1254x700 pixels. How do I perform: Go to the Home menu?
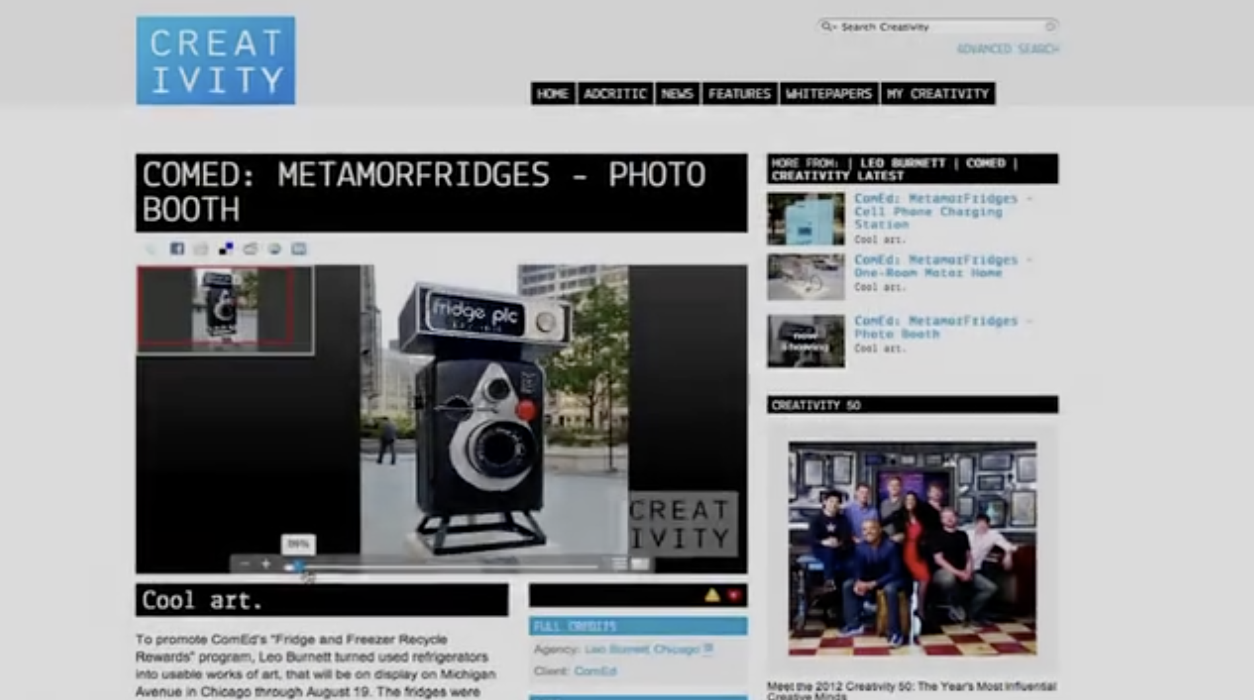tap(552, 94)
